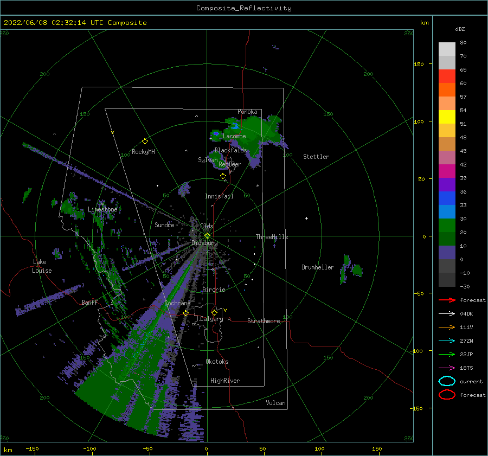Click the RockyMH label

143,152
